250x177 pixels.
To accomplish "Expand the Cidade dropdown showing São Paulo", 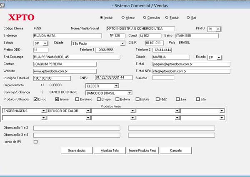I will pyautogui.click(x=122, y=43).
